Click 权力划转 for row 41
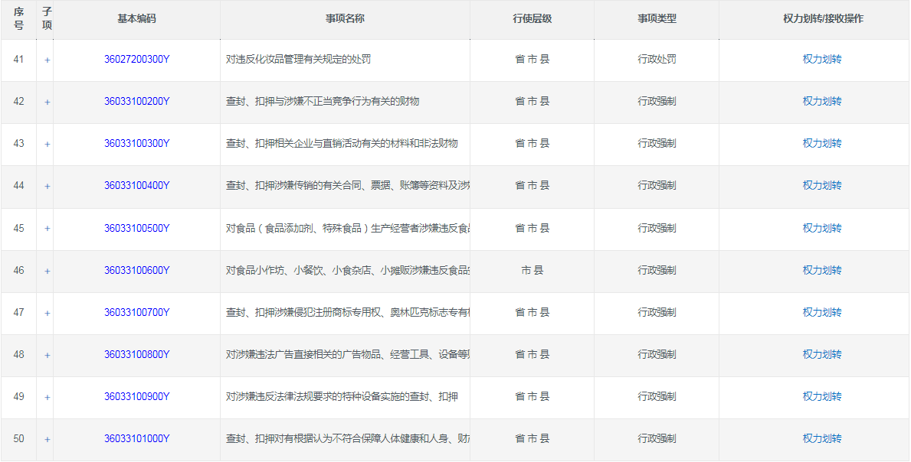 point(822,59)
